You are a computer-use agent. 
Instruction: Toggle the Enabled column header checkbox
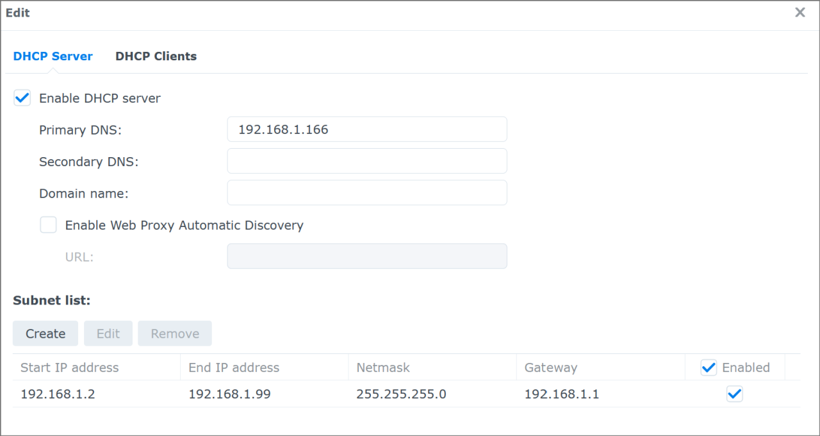(709, 367)
